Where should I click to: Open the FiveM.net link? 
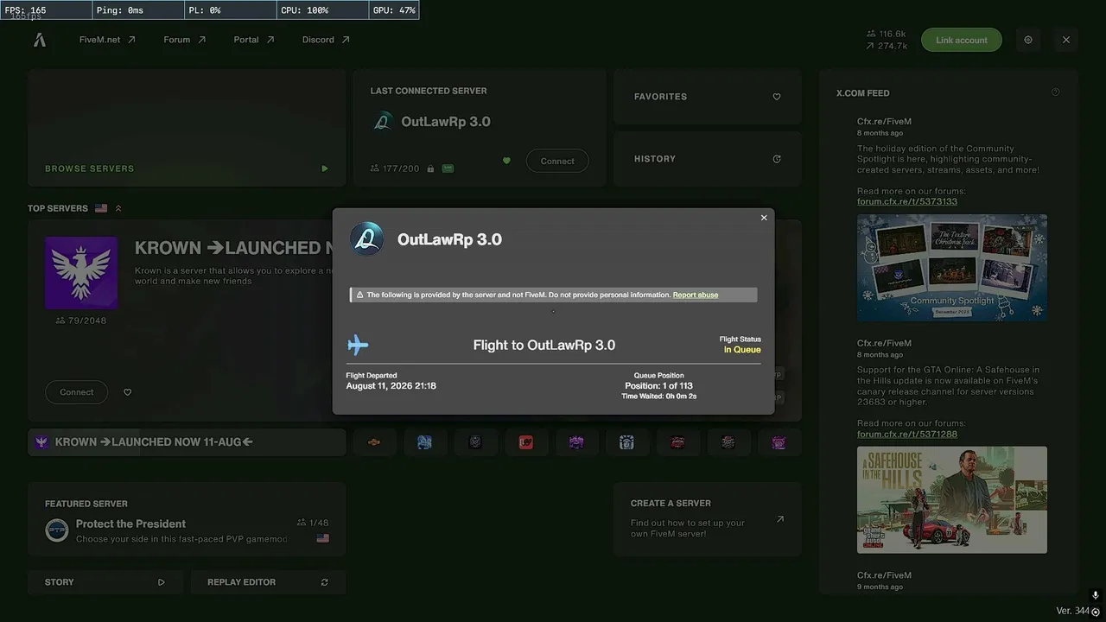tap(107, 40)
